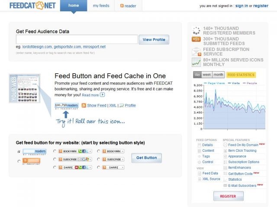
Task: Expand the plain SUBSCRIBE button dropdown arrow
Action: coord(122,159)
